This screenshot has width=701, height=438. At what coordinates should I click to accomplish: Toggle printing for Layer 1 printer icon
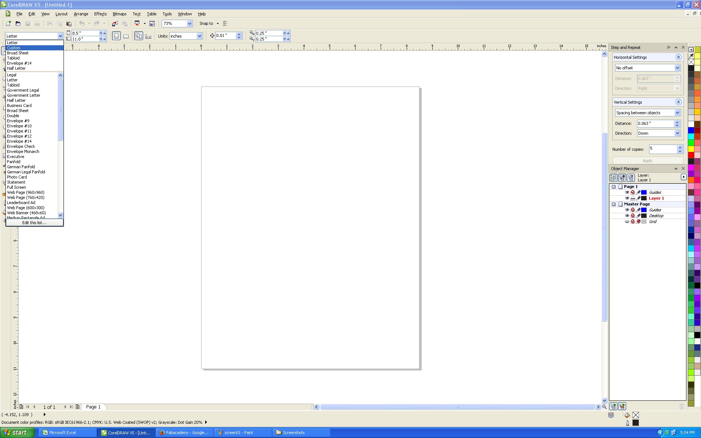pos(633,198)
